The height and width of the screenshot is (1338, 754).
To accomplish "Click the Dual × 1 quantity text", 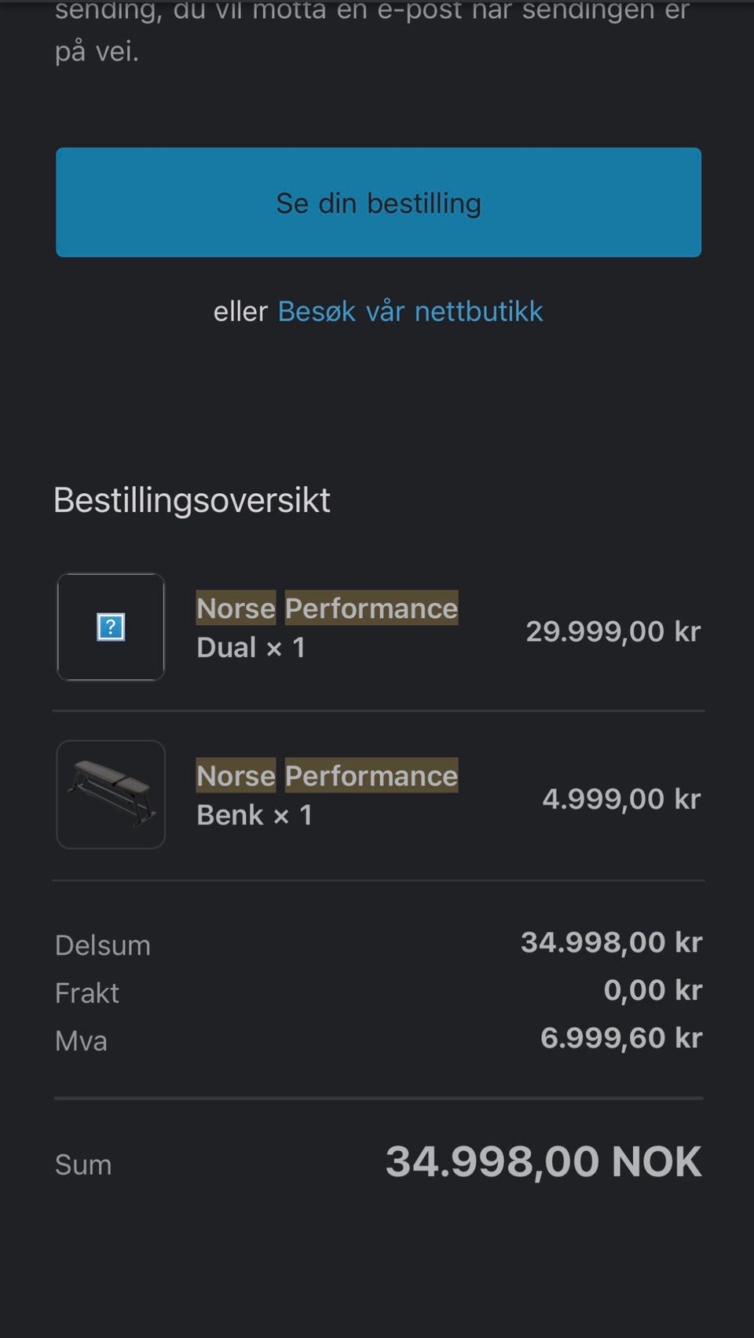I will point(251,648).
